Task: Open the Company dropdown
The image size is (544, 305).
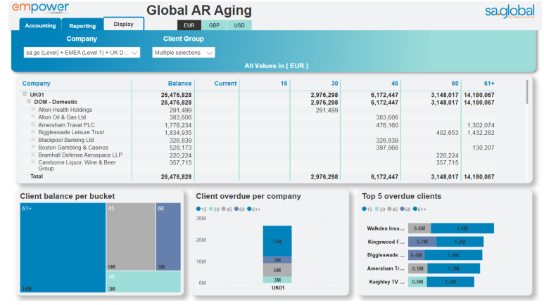Action: tap(82, 53)
